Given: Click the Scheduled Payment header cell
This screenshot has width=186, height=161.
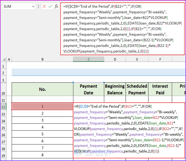Looking at the screenshot, I should coord(137,89).
